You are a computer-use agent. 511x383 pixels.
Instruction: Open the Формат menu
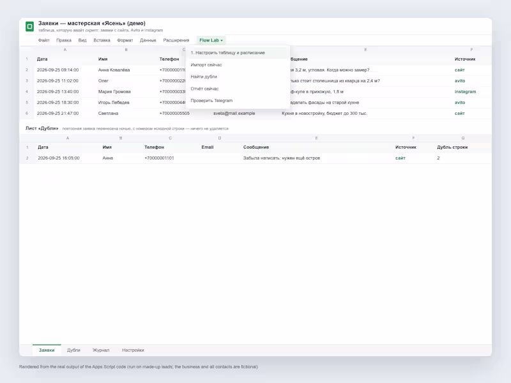[x=125, y=40]
